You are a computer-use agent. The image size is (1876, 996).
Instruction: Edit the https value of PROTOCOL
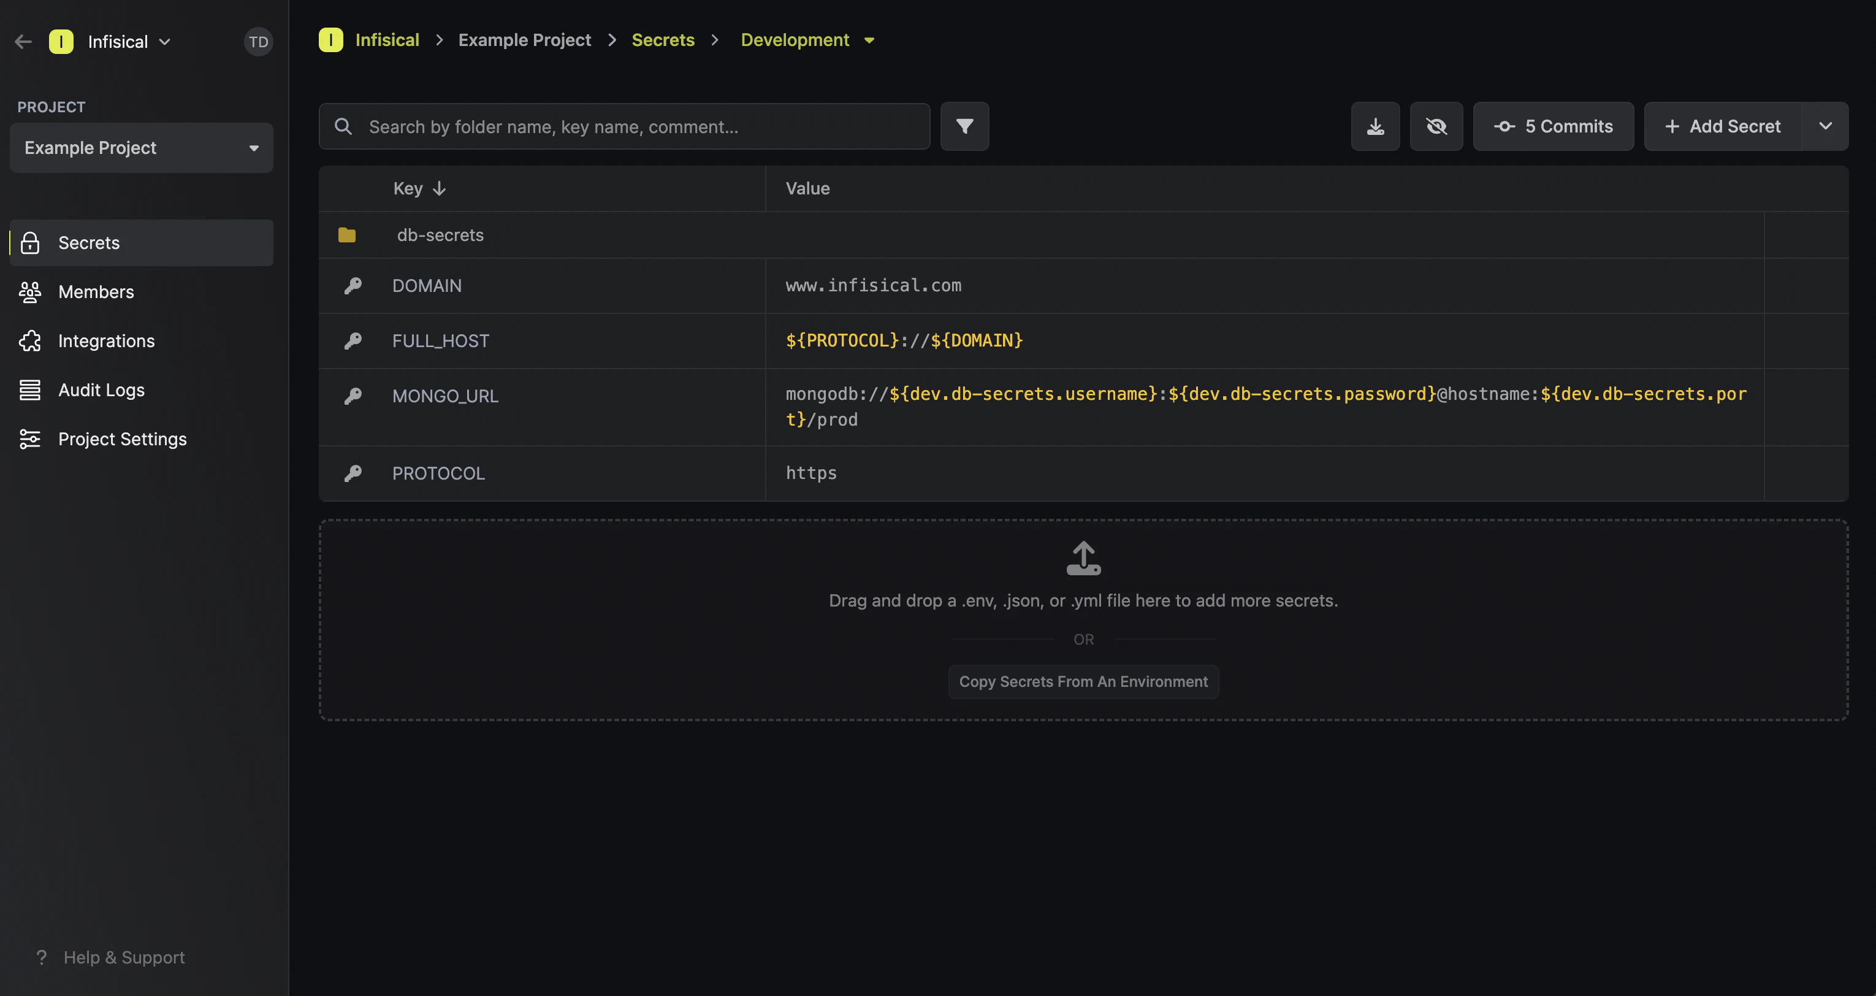pyautogui.click(x=811, y=473)
